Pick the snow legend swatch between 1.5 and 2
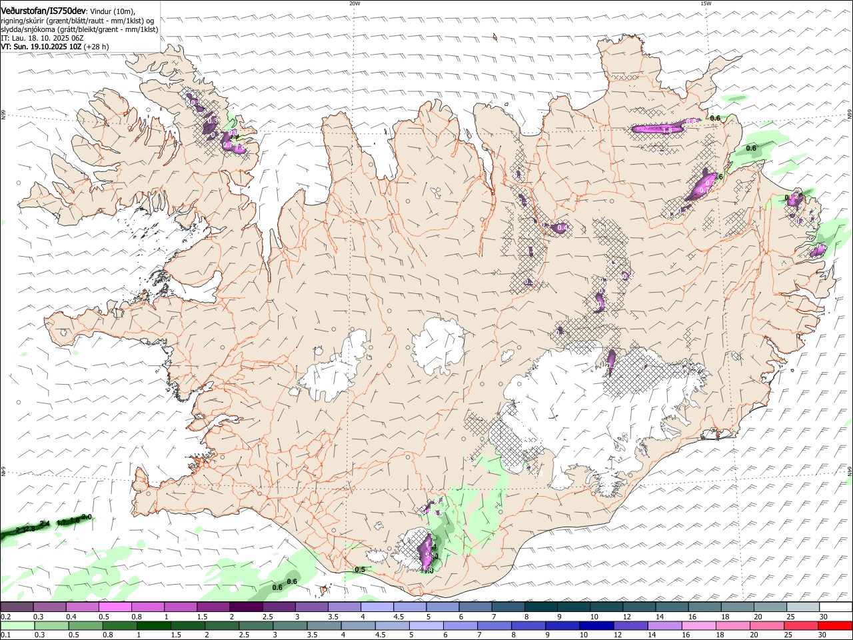Screen dimensions: 853x640 coord(213,607)
